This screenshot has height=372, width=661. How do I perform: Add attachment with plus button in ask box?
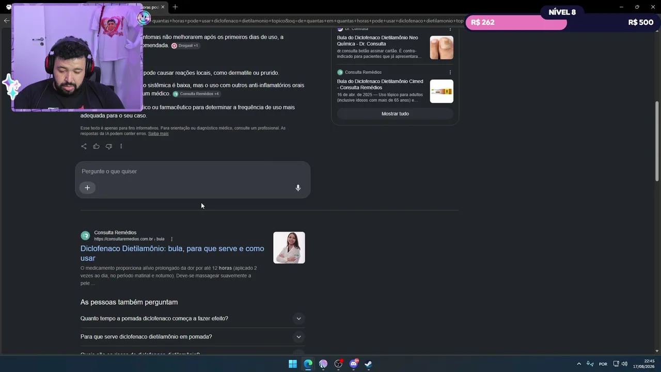point(87,188)
